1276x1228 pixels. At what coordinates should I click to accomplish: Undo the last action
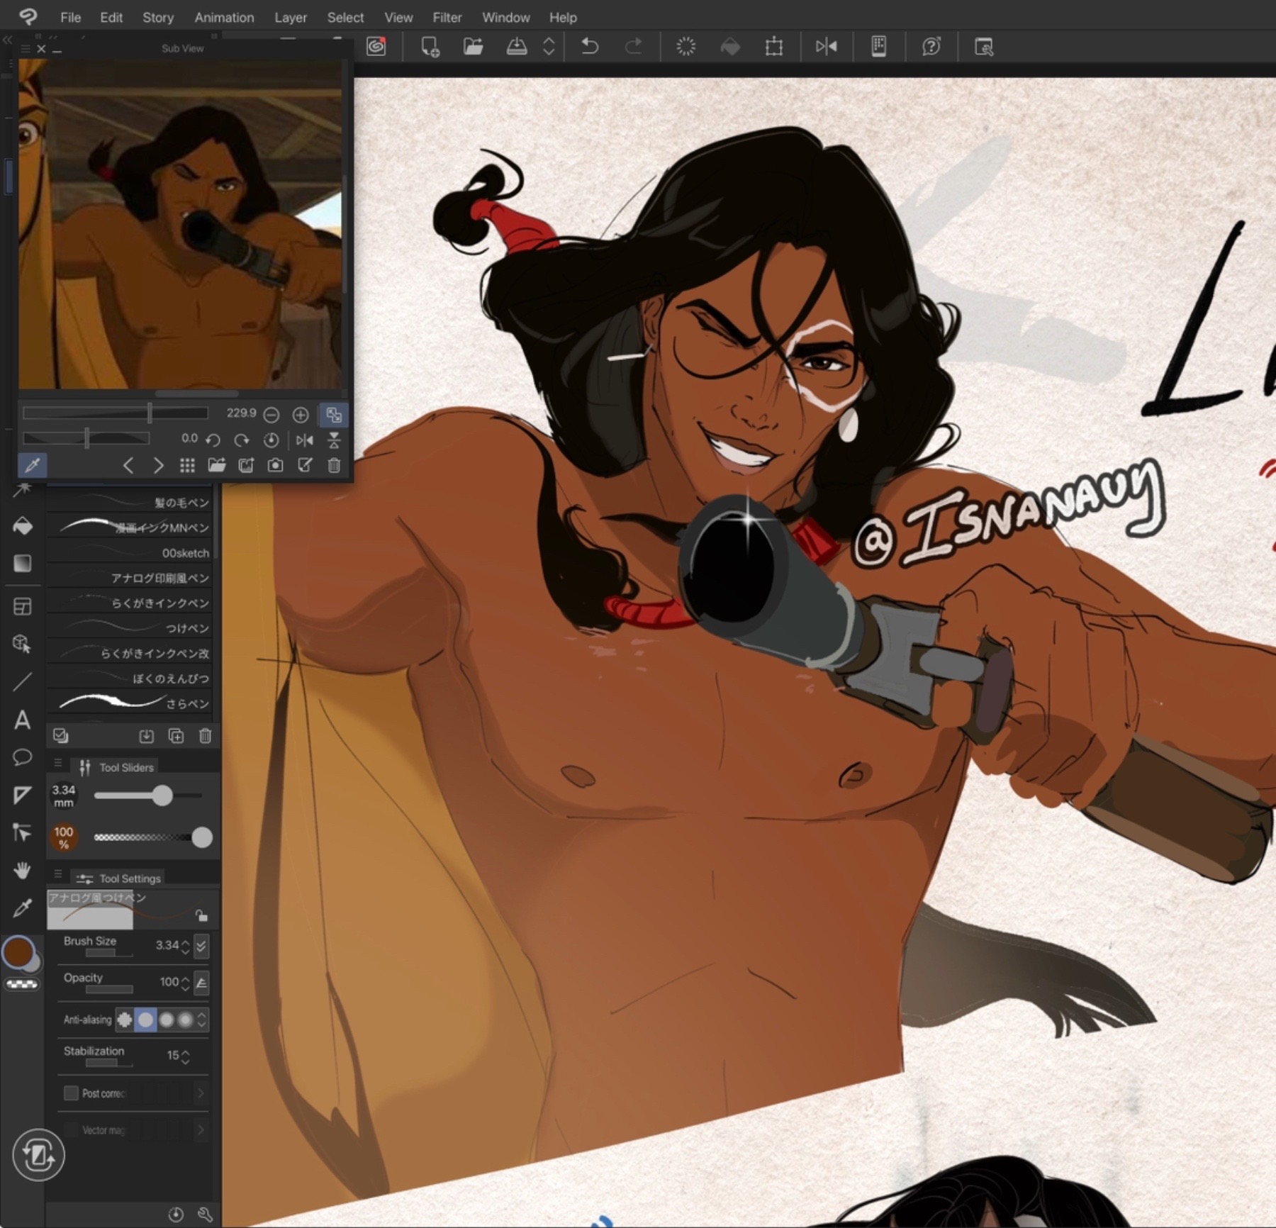[590, 47]
